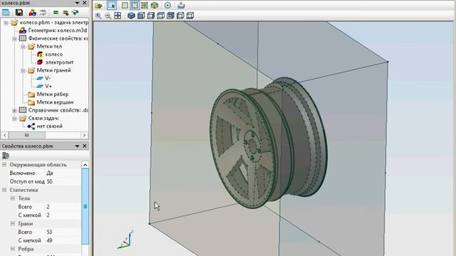Click the tree horizontal scrollbar thumb
Viewport: 456px width, 256px height.
point(27,135)
